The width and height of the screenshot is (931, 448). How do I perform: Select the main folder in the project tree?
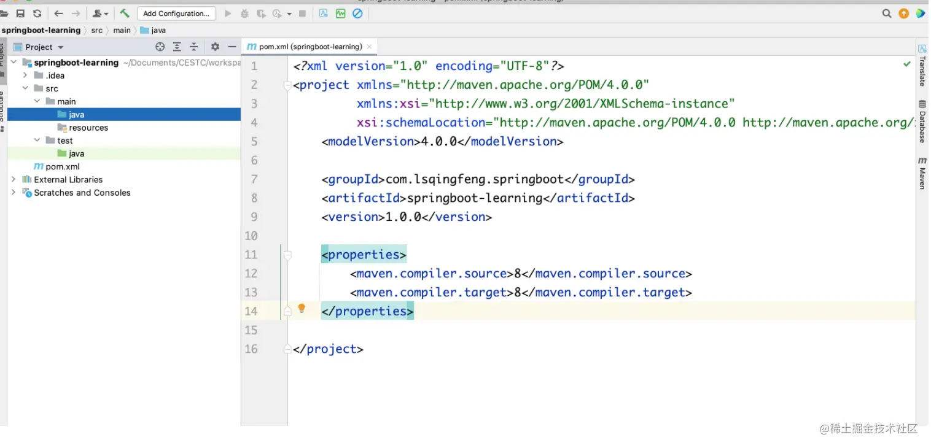pyautogui.click(x=66, y=101)
